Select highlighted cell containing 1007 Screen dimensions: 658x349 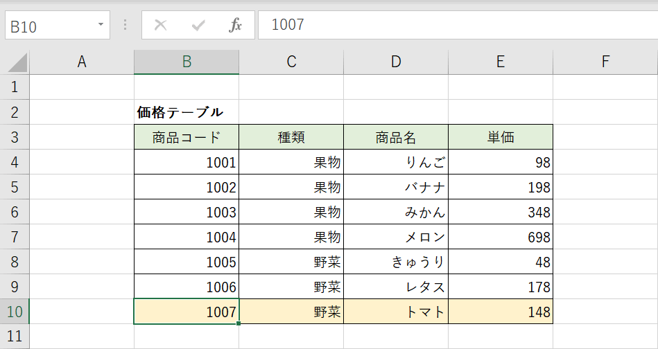pos(187,312)
